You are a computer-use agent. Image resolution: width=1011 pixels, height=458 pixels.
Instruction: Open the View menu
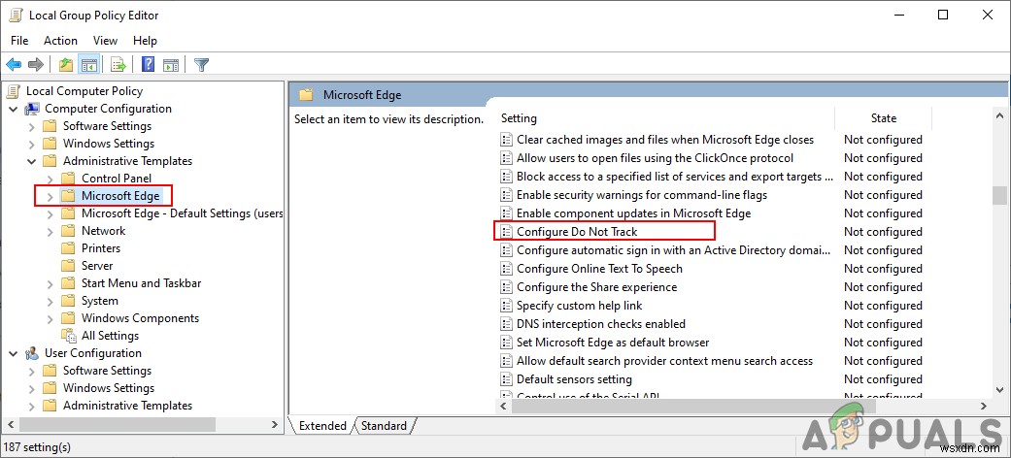pos(105,41)
